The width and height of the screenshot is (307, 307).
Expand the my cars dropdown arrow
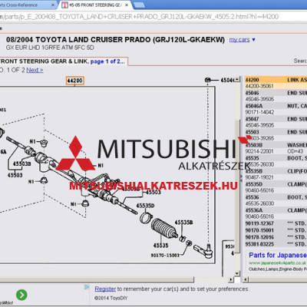coord(253,40)
